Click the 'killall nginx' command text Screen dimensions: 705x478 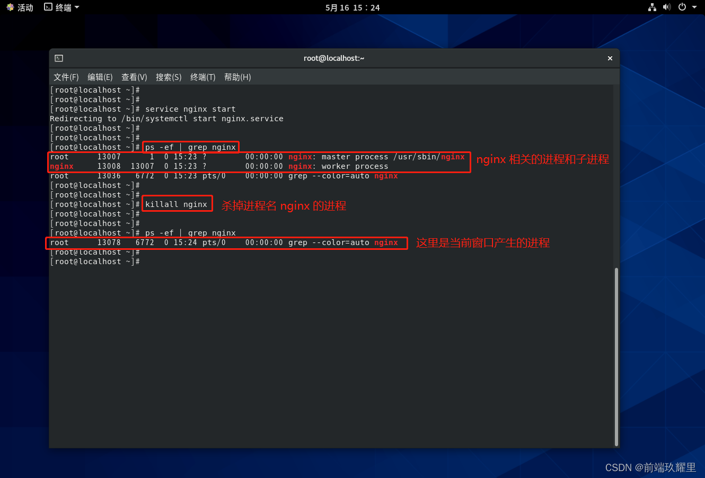176,204
